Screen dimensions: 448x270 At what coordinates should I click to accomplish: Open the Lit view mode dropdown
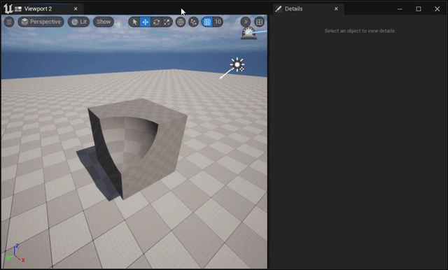78,22
